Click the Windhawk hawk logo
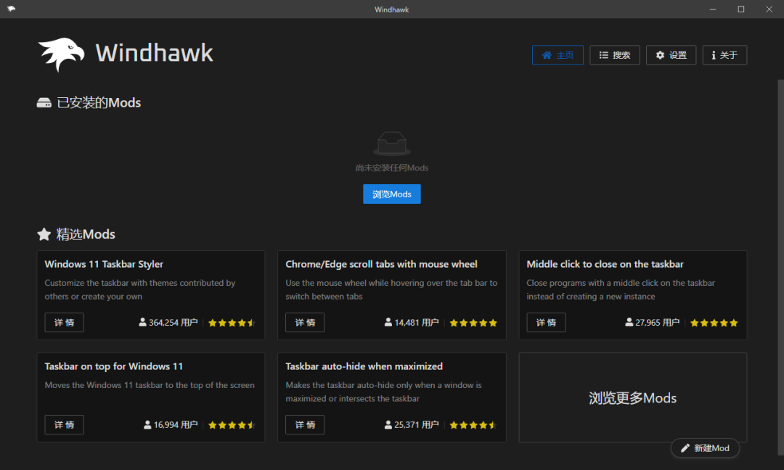Image resolution: width=784 pixels, height=470 pixels. click(61, 54)
